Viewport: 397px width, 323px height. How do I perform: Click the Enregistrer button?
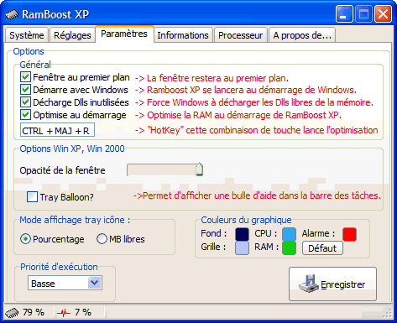coord(332,284)
